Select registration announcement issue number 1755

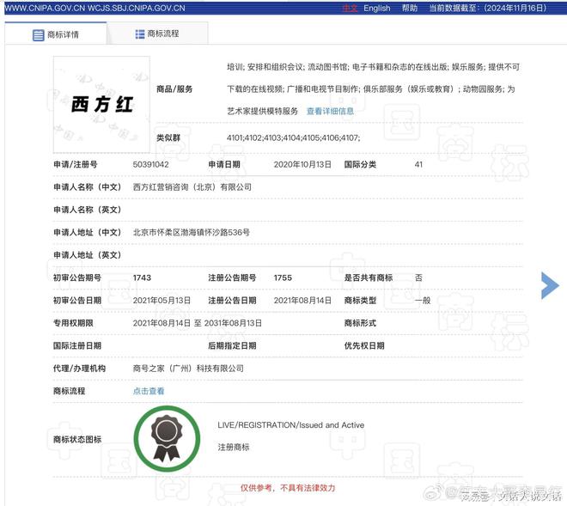tap(283, 277)
